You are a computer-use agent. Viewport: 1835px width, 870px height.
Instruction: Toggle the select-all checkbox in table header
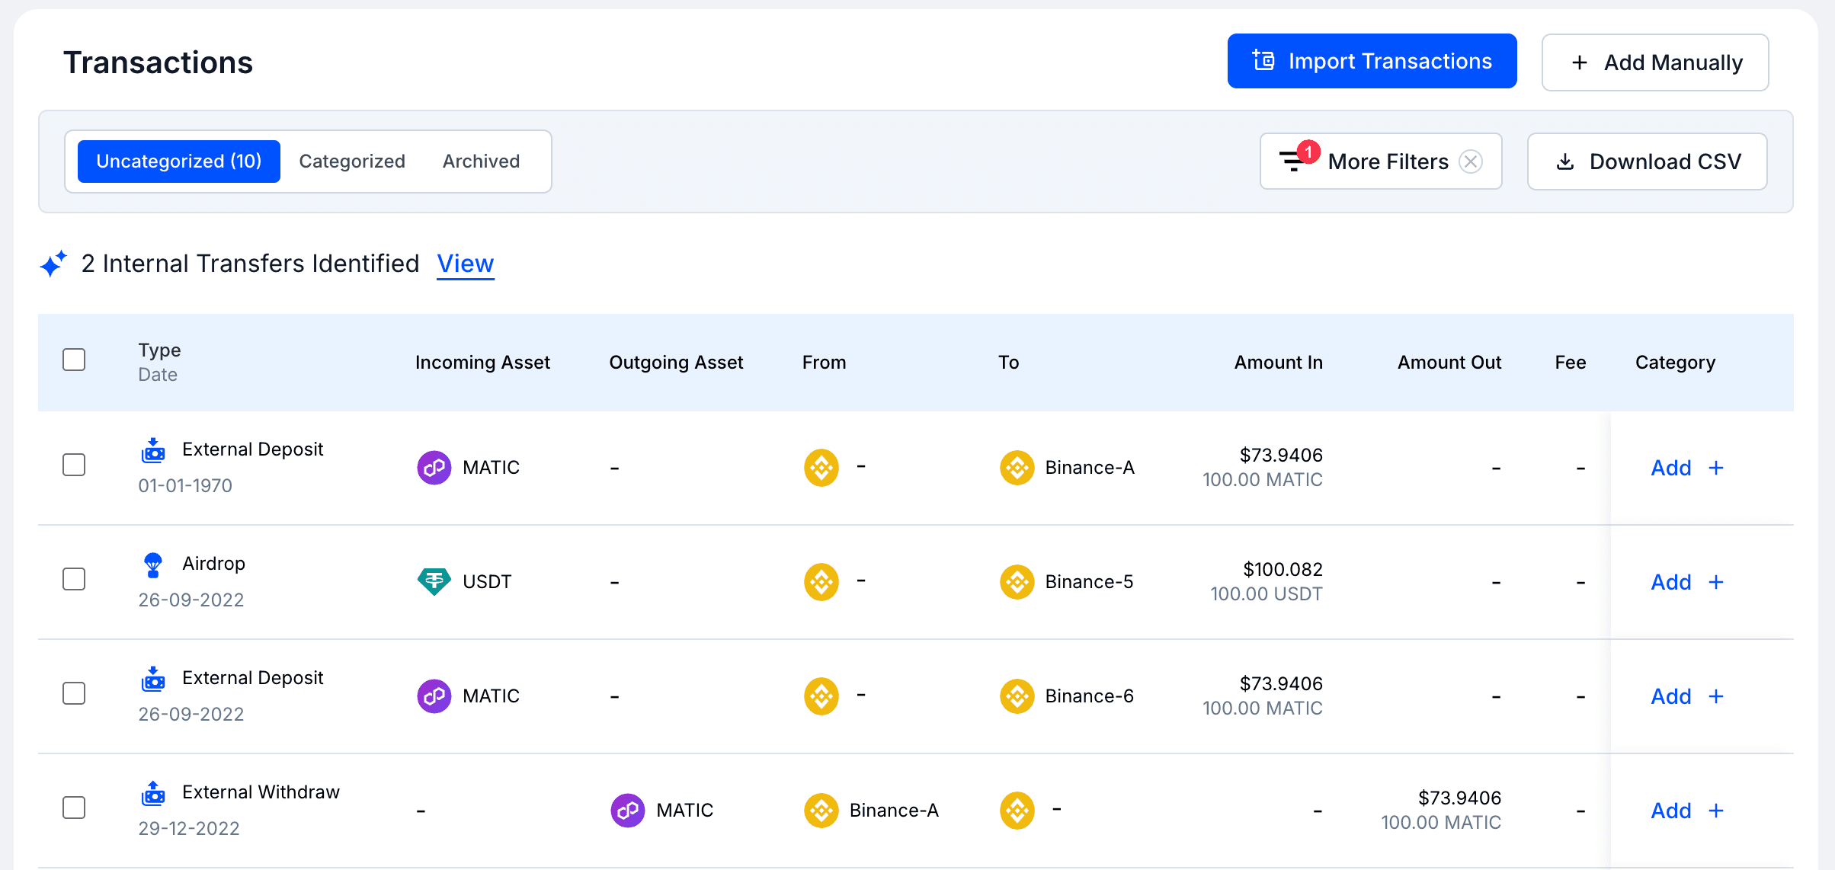coord(74,359)
